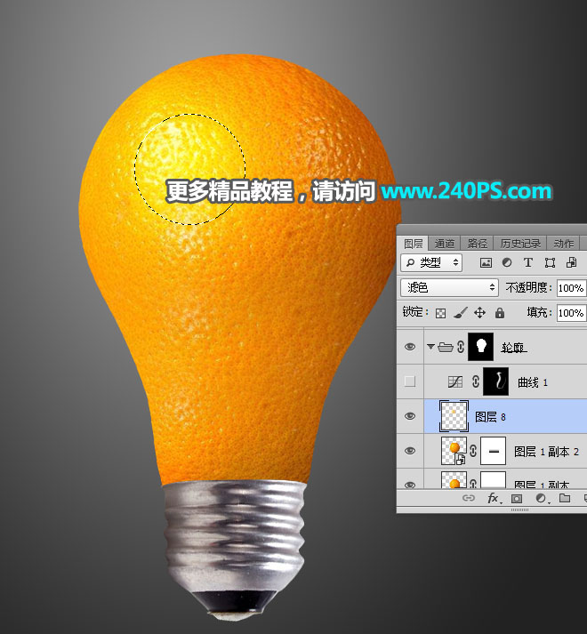Image resolution: width=587 pixels, height=634 pixels.
Task: Filter layers by adjustment layer type
Action: pyautogui.click(x=506, y=263)
